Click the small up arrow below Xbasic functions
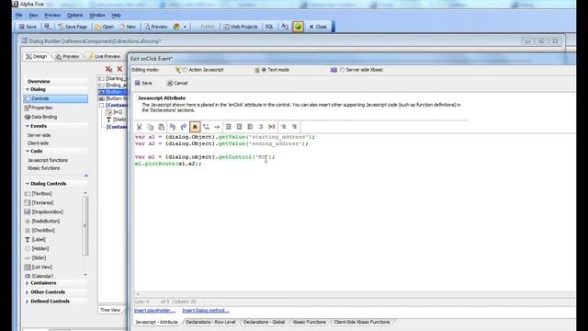 85,176
